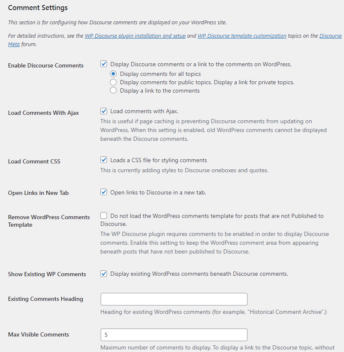Click the Comment Settings heading
This screenshot has height=352, width=344.
[x=38, y=8]
